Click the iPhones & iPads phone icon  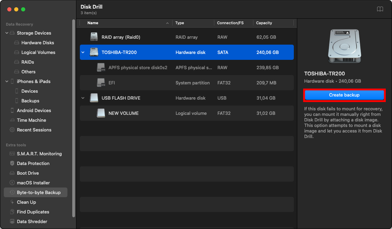[12, 81]
